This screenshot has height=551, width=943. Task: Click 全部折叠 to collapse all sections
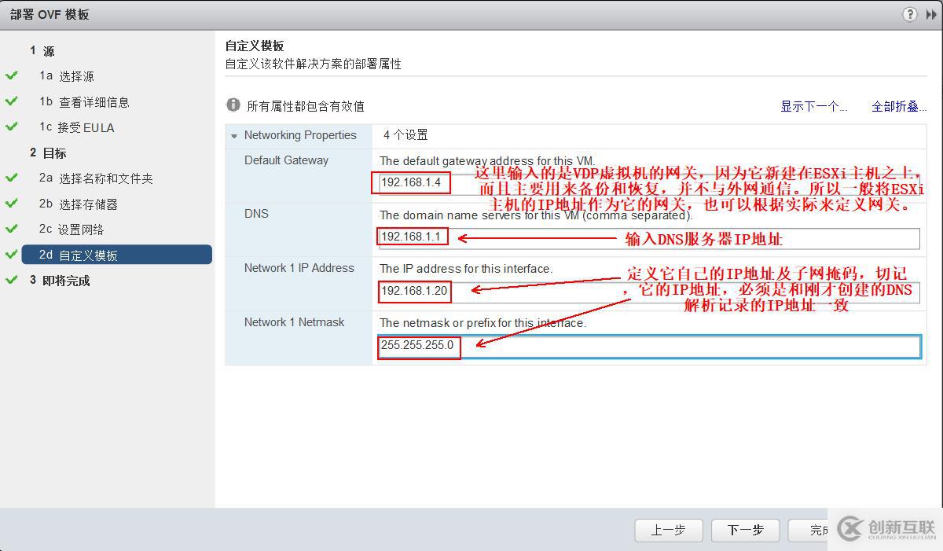899,106
